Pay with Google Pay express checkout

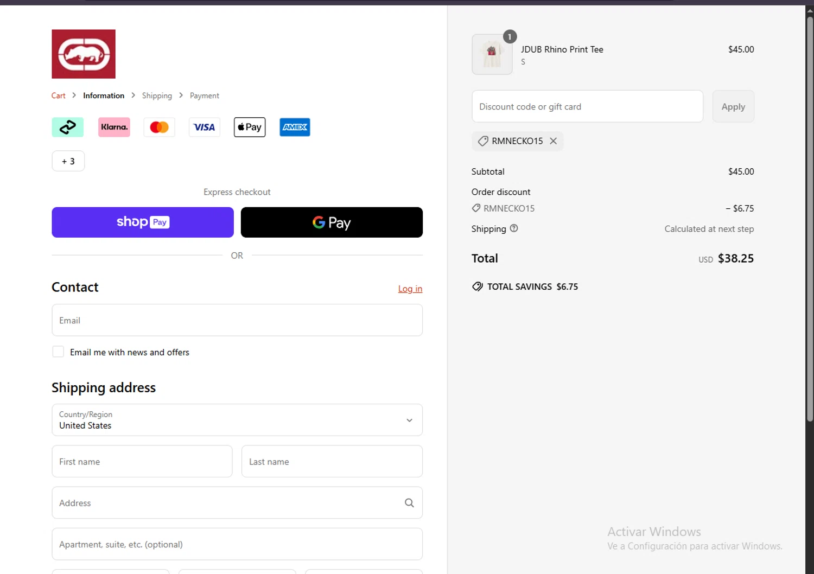[x=332, y=222]
